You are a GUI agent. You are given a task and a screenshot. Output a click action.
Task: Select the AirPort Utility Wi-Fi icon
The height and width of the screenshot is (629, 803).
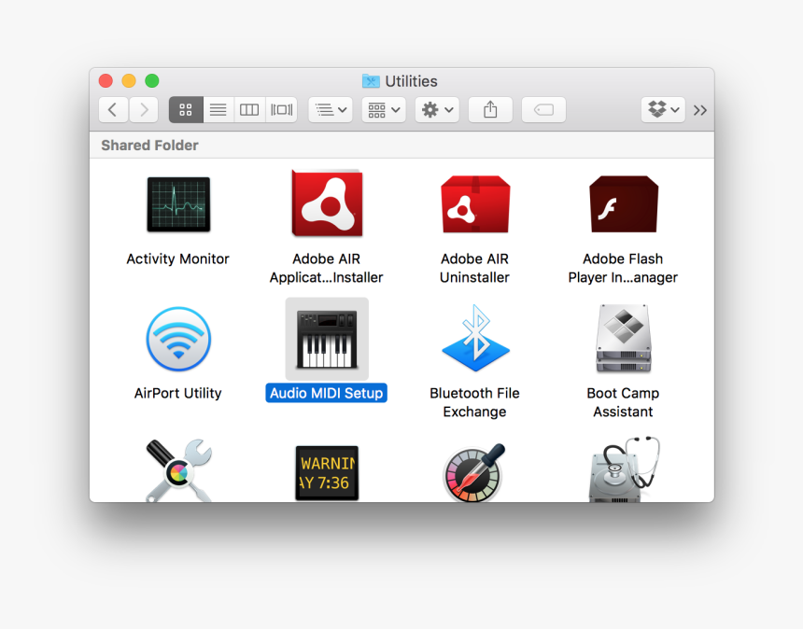(178, 339)
